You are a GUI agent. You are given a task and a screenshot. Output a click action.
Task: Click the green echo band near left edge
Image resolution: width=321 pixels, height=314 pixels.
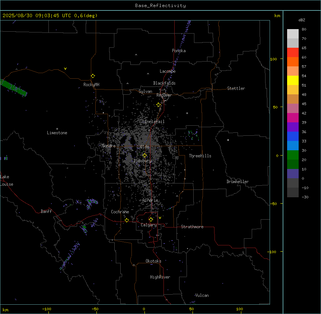13,88
